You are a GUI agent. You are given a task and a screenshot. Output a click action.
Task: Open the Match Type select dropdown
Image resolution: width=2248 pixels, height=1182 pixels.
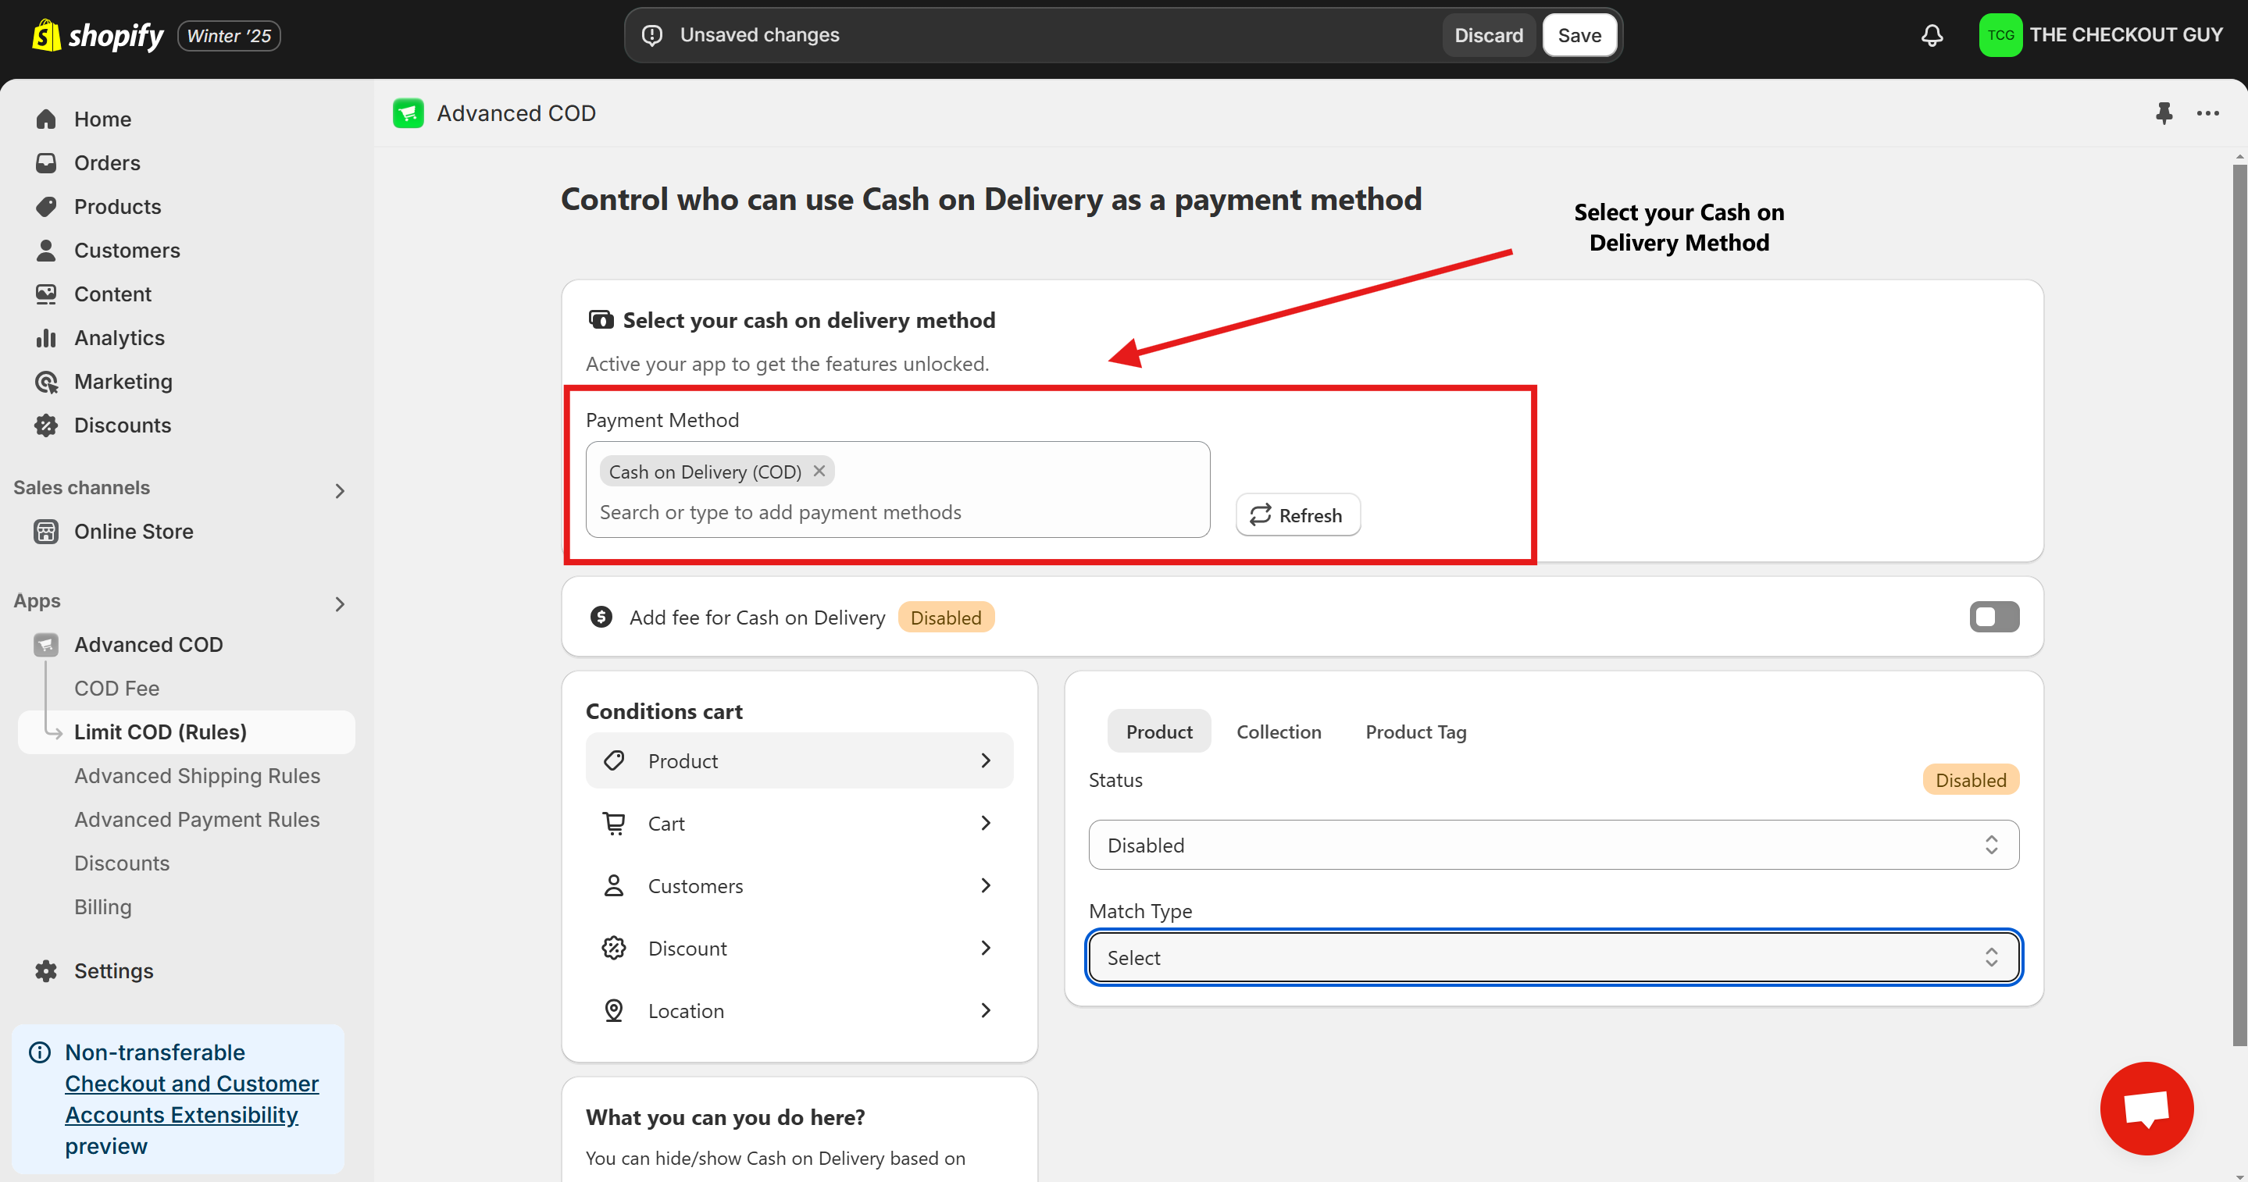(1554, 957)
